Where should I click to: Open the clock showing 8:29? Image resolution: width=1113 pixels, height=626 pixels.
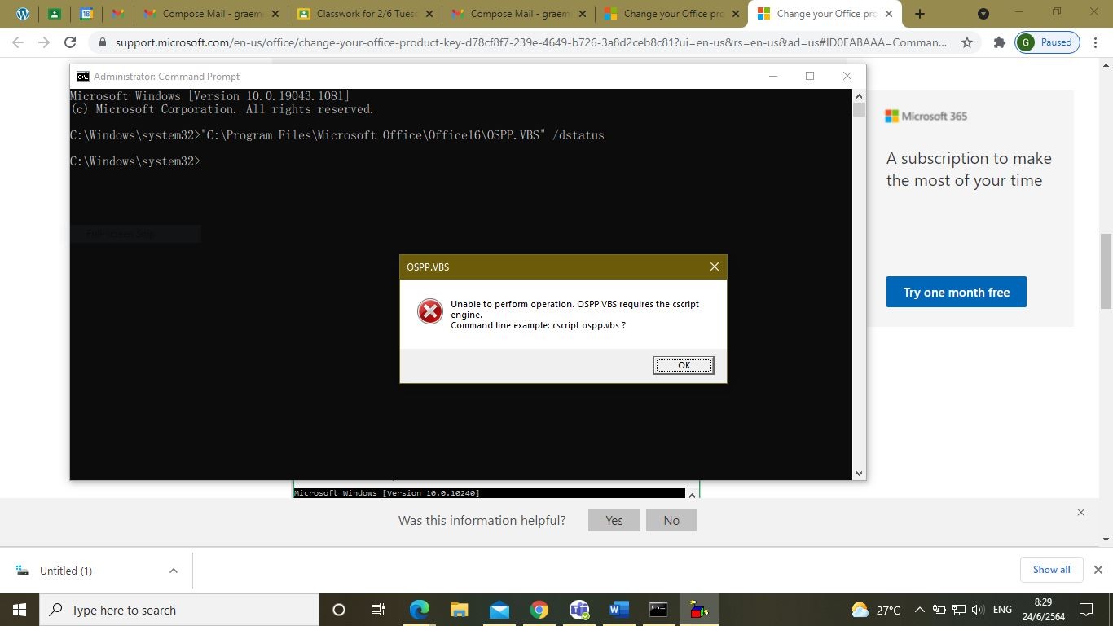coord(1043,610)
